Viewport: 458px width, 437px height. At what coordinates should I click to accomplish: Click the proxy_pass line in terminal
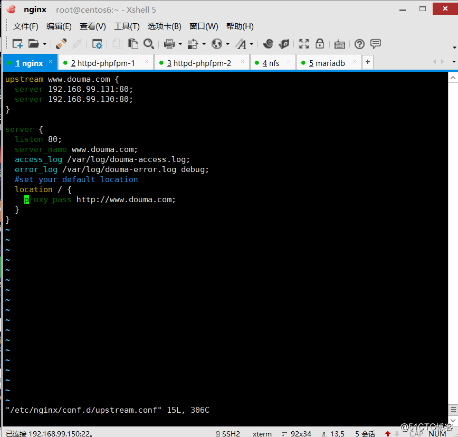pyautogui.click(x=100, y=200)
